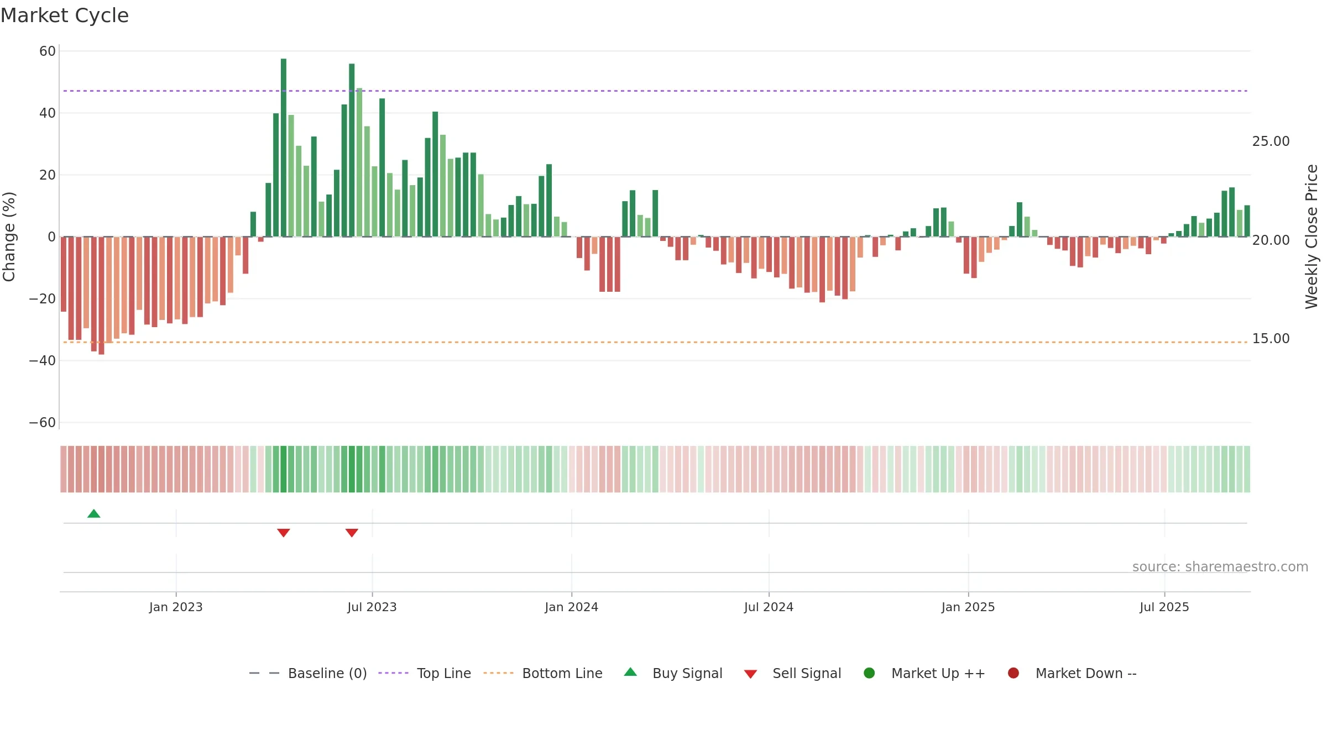
Task: Click the gray dashed baseline sample in legend
Action: tap(264, 673)
